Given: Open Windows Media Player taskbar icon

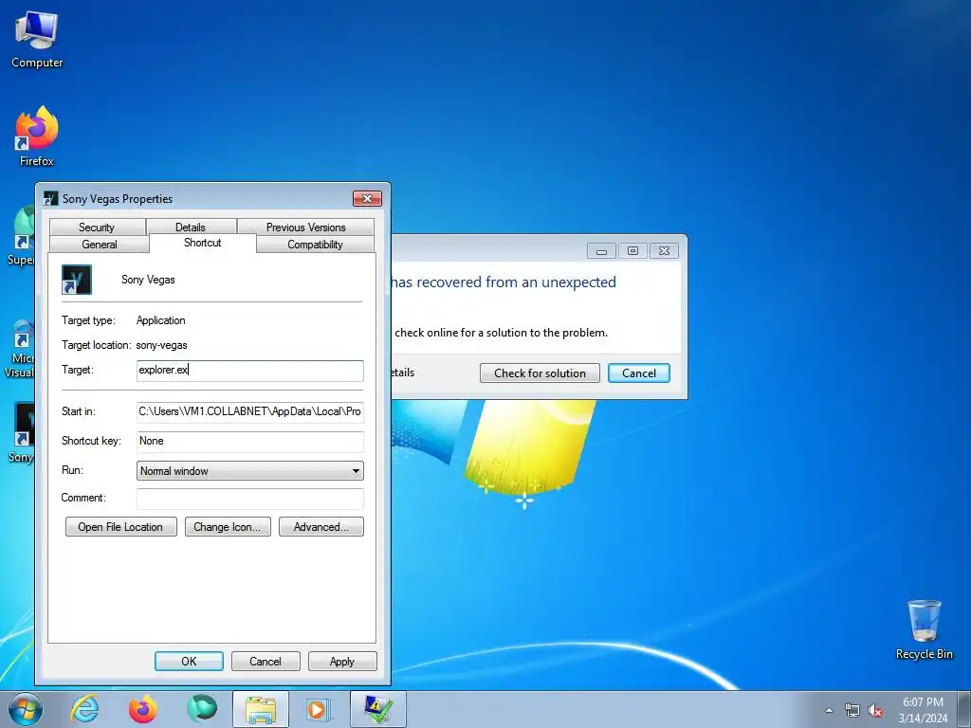Looking at the screenshot, I should 320,709.
